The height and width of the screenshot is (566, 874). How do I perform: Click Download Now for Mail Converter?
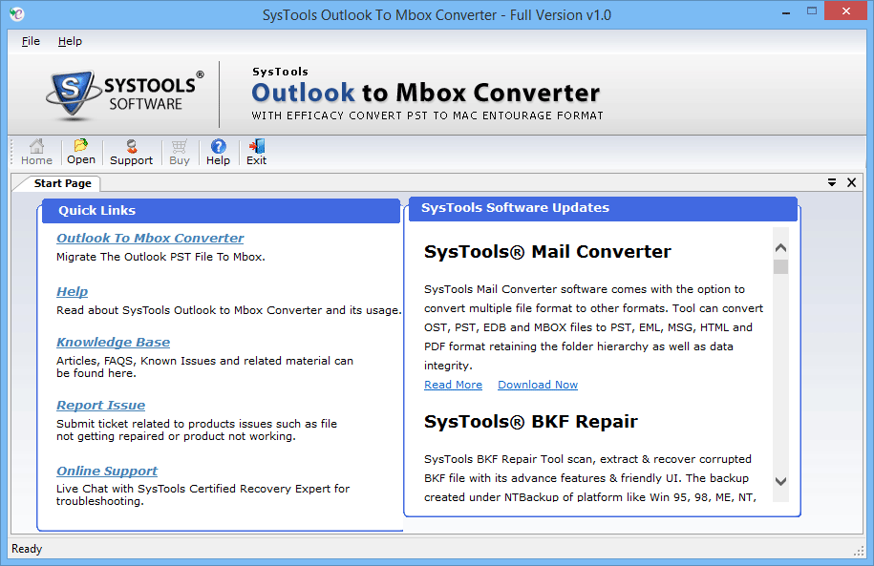[537, 384]
